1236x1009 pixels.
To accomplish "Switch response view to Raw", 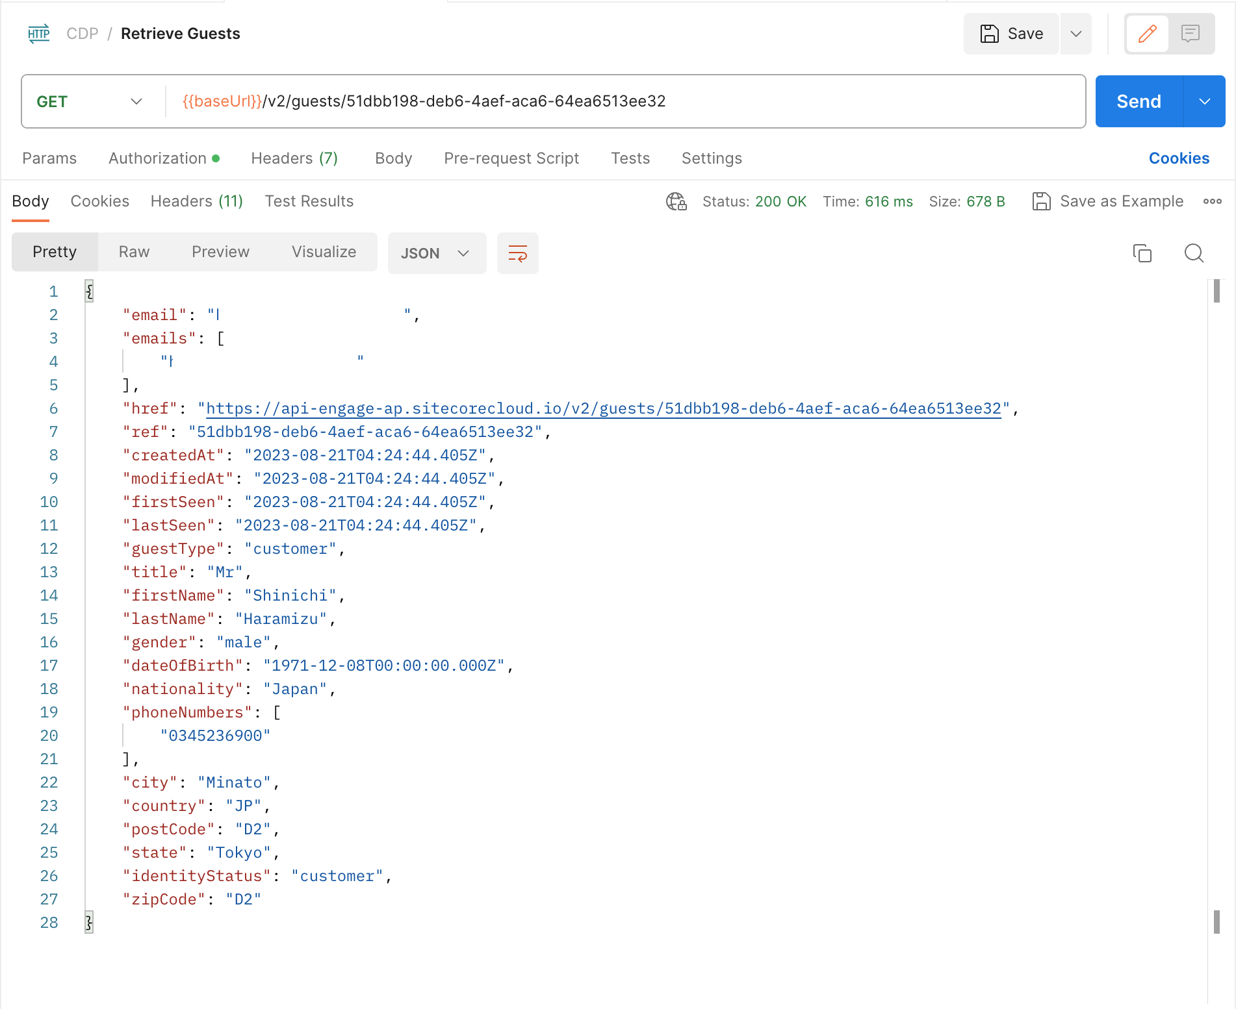I will [x=134, y=252].
